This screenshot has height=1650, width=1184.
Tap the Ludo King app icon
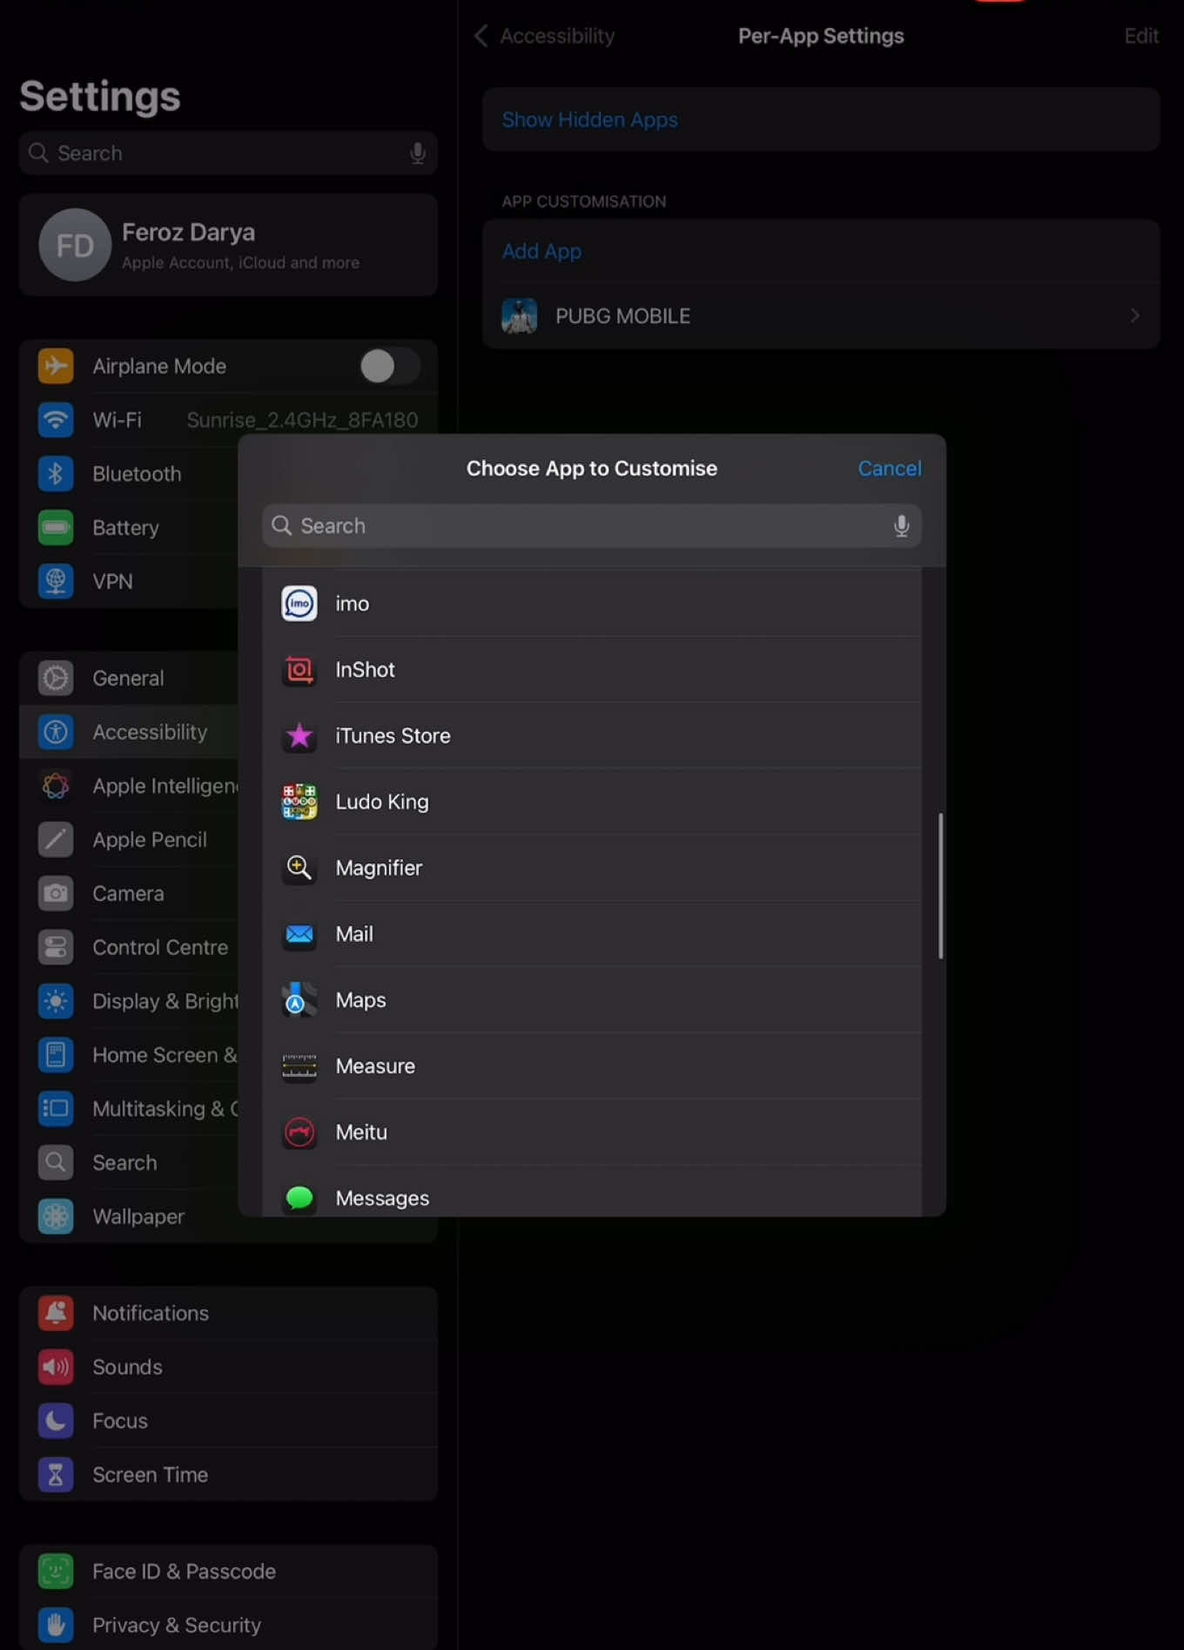coord(299,802)
